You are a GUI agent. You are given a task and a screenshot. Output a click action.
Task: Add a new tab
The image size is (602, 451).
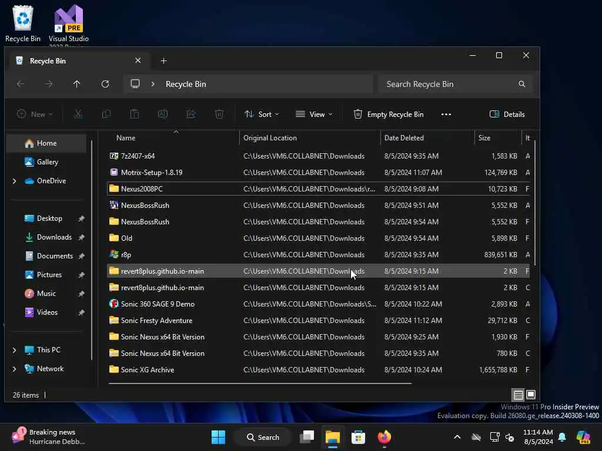[163, 61]
